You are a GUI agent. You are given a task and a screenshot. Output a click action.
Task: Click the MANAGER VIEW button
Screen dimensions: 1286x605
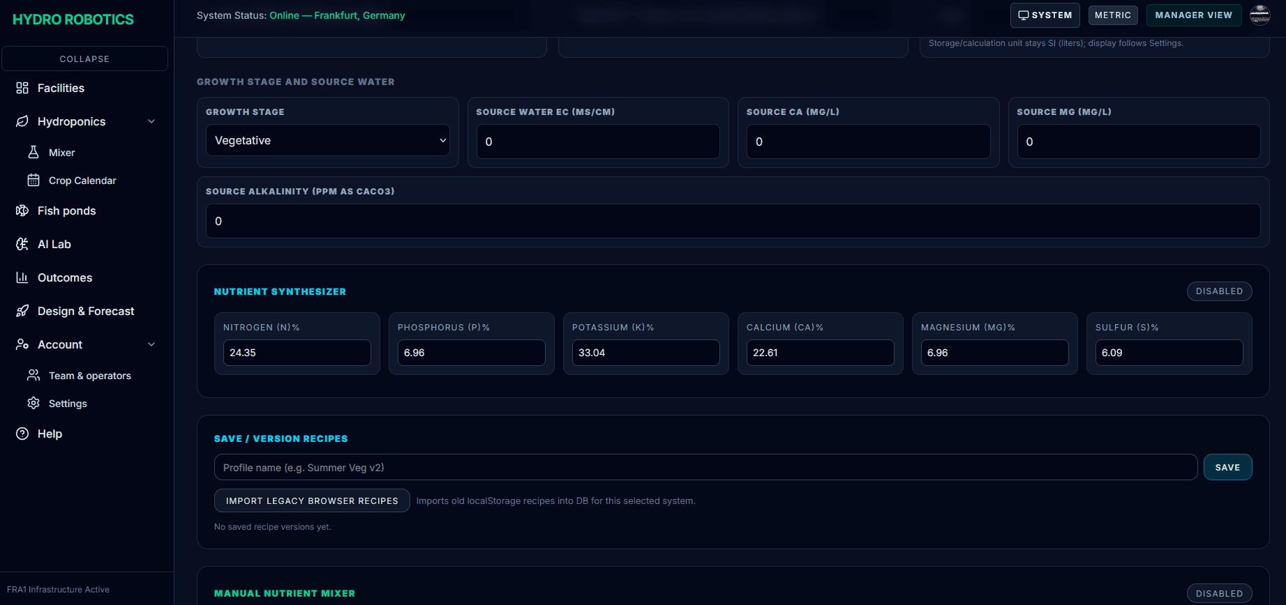tap(1193, 15)
